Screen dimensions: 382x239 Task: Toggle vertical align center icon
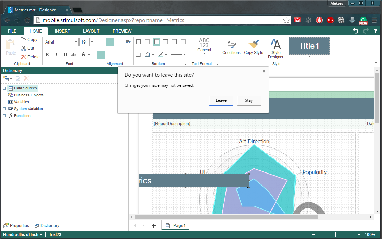coord(110,42)
